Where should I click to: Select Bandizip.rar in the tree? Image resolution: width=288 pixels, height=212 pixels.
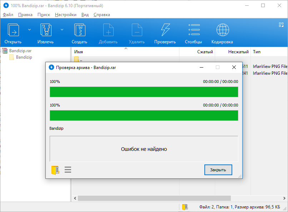point(20,51)
